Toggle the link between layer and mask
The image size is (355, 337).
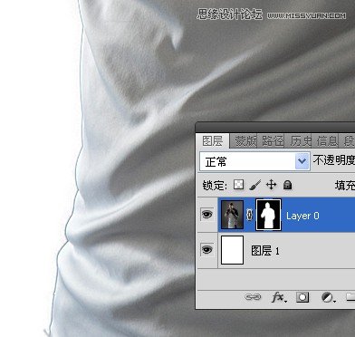249,215
